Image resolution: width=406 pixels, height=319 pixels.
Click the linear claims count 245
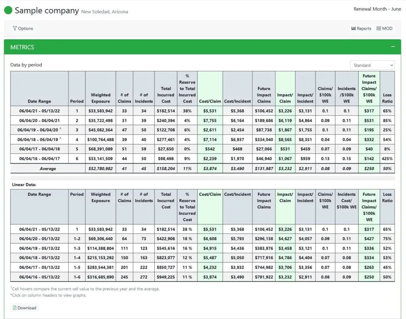coord(124,277)
